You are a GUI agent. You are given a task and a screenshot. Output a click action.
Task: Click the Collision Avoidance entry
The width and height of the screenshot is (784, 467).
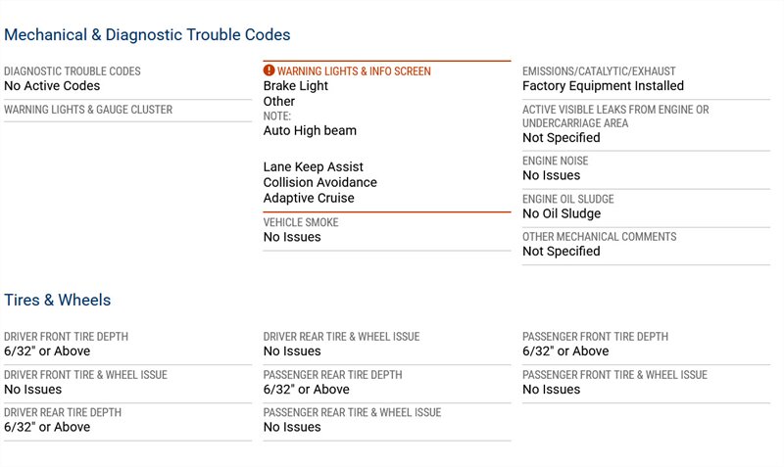(319, 182)
